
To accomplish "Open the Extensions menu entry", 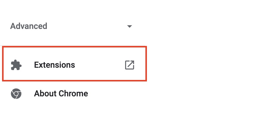I will [x=74, y=64].
